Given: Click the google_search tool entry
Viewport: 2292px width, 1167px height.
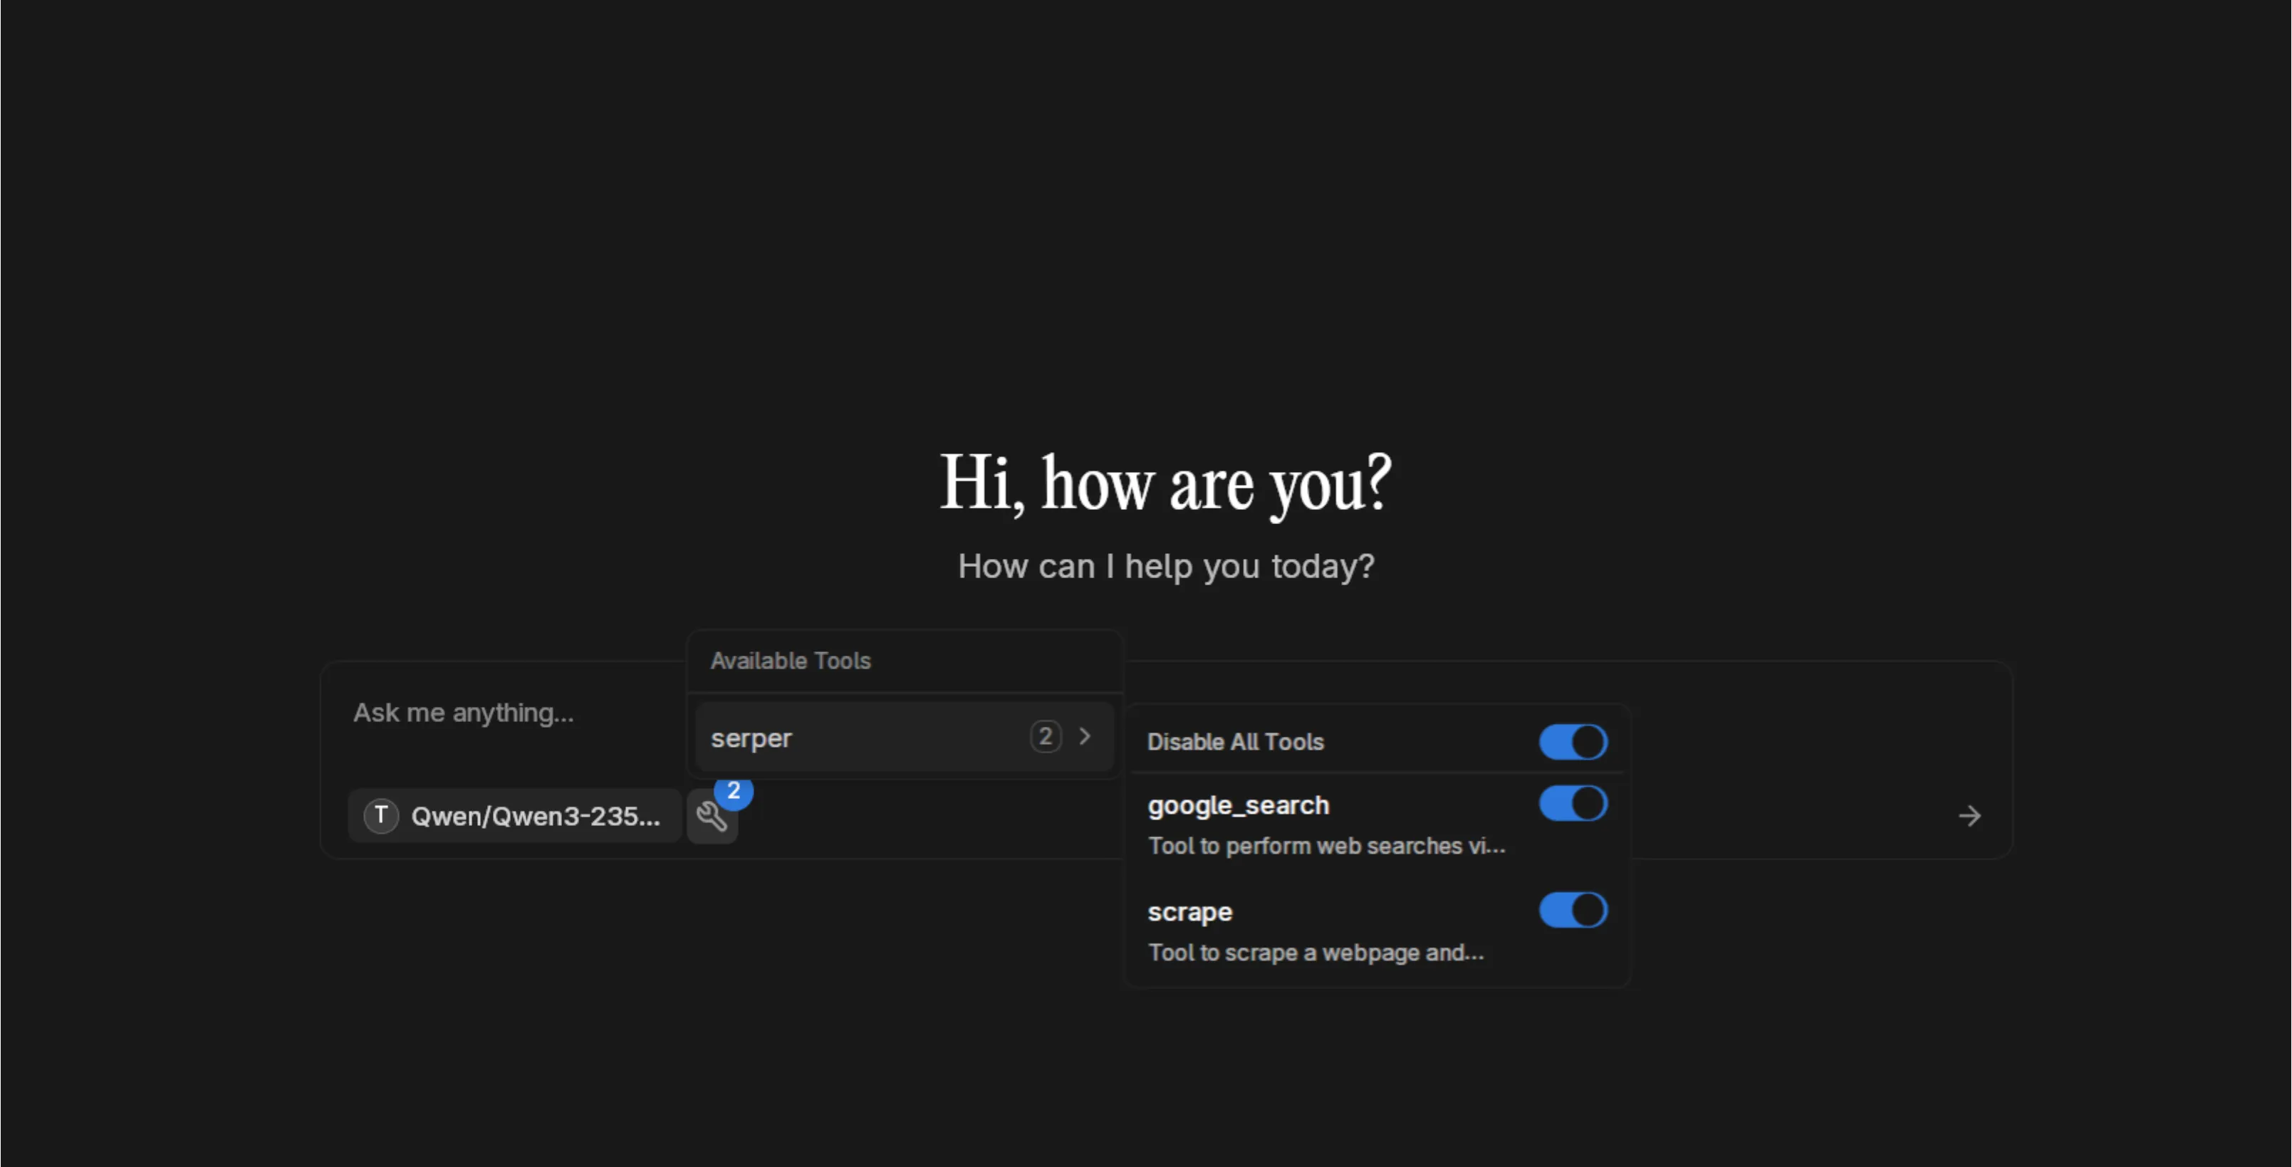Looking at the screenshot, I should [x=1239, y=805].
